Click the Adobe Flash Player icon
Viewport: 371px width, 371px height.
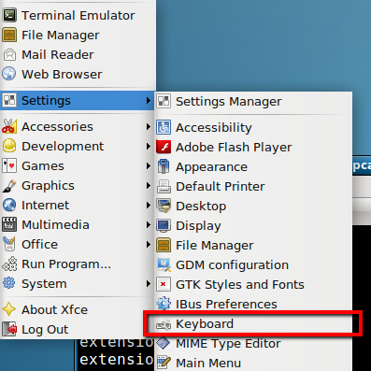click(x=164, y=147)
